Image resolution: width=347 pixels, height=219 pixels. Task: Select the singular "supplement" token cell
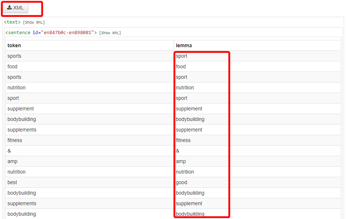[x=90, y=109]
